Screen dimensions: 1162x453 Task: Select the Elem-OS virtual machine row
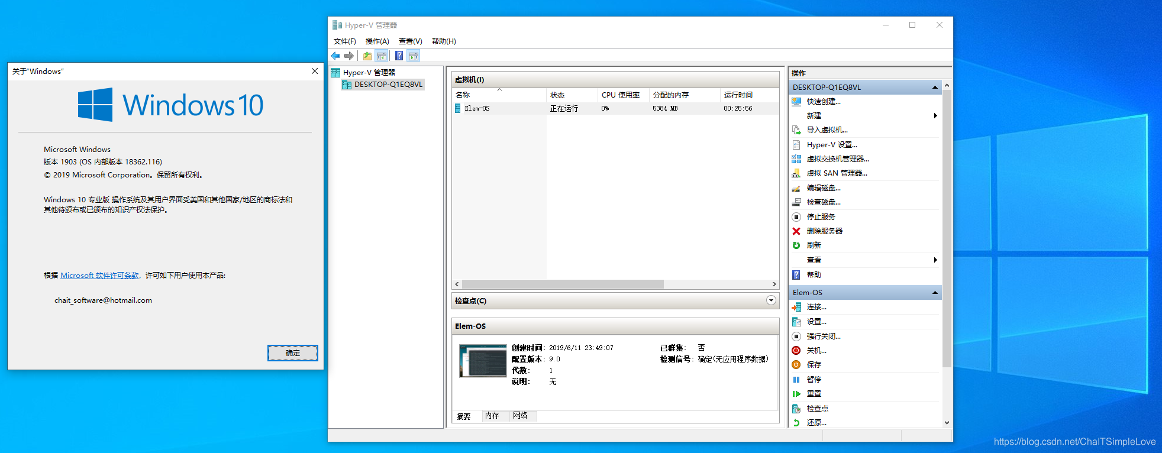pos(615,109)
